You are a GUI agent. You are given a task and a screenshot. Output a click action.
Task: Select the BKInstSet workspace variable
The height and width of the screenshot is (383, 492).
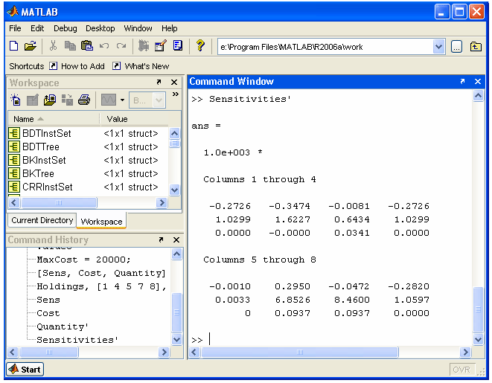(x=88, y=161)
